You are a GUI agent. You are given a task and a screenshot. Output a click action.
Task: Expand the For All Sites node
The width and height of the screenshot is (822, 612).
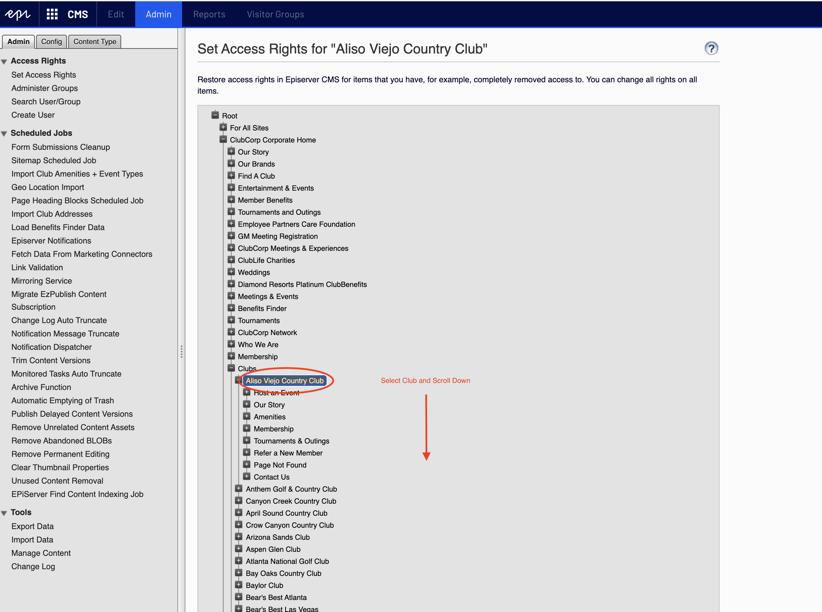coord(223,127)
